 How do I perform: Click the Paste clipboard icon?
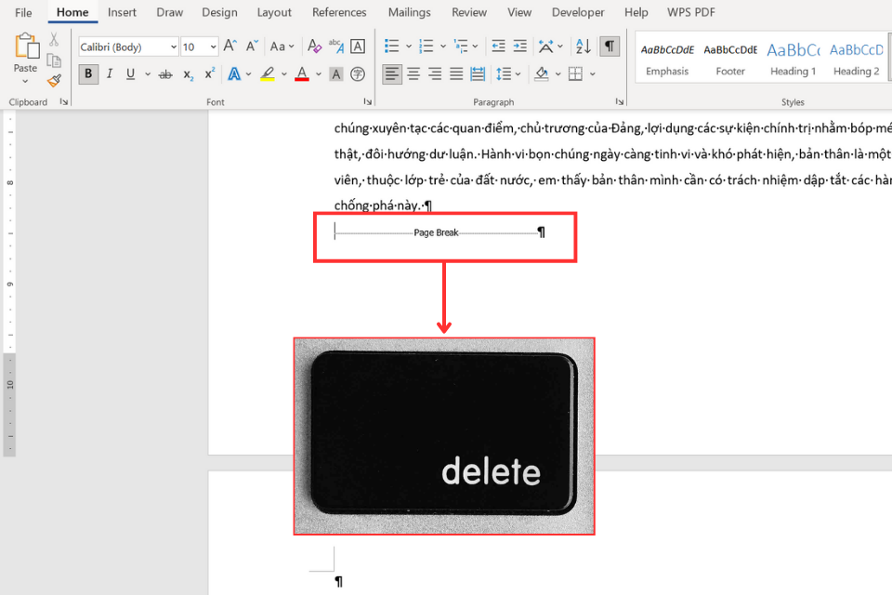tap(26, 46)
